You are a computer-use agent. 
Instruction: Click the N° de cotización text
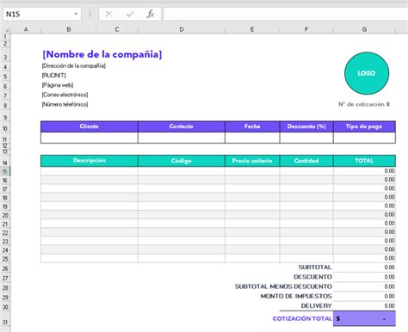click(x=364, y=104)
